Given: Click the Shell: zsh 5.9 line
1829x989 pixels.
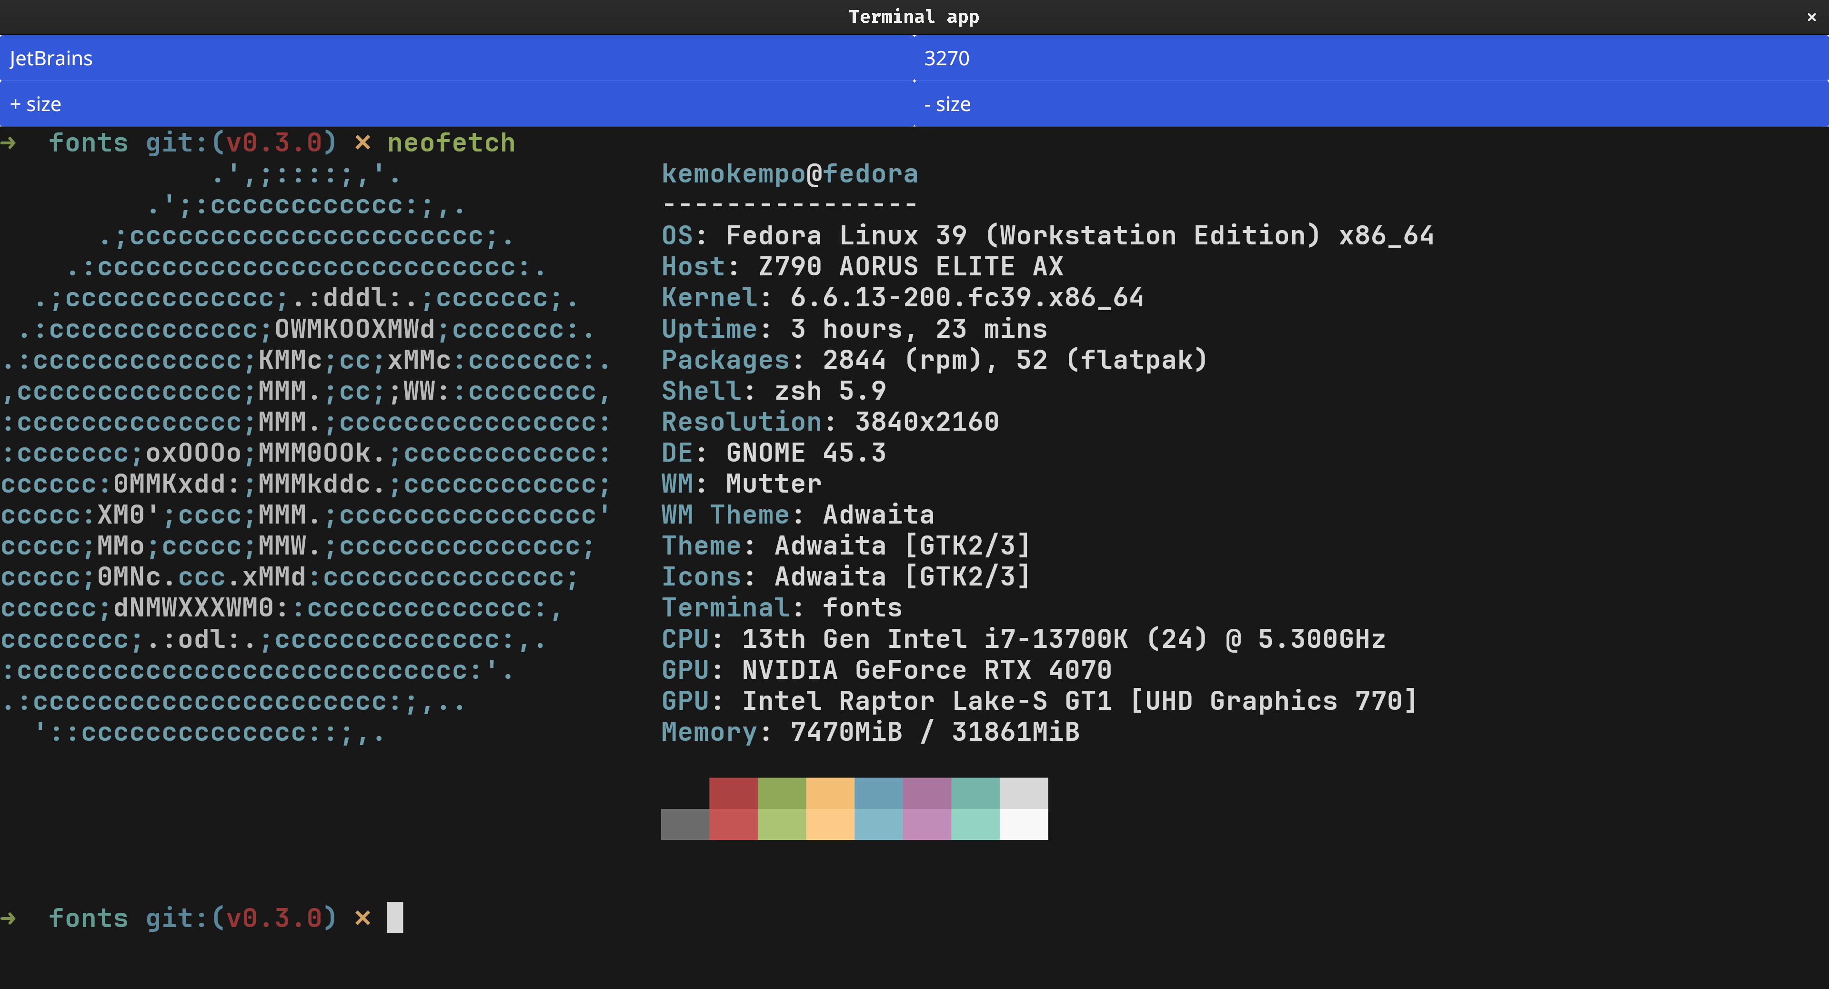Looking at the screenshot, I should [x=773, y=391].
